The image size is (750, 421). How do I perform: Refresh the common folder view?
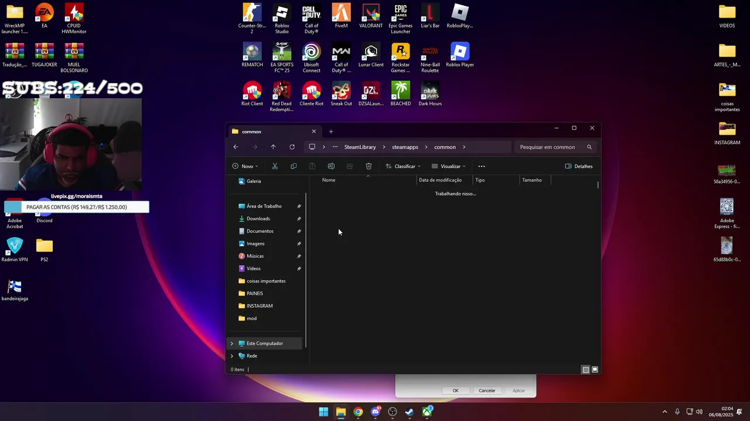click(x=292, y=147)
